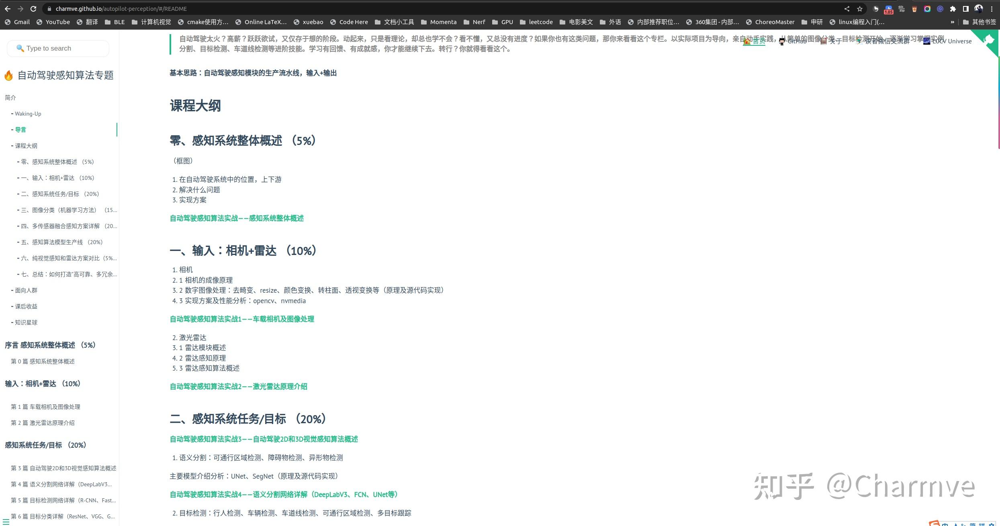The height and width of the screenshot is (526, 1000).
Task: Click the Type to search field
Action: tap(57, 48)
